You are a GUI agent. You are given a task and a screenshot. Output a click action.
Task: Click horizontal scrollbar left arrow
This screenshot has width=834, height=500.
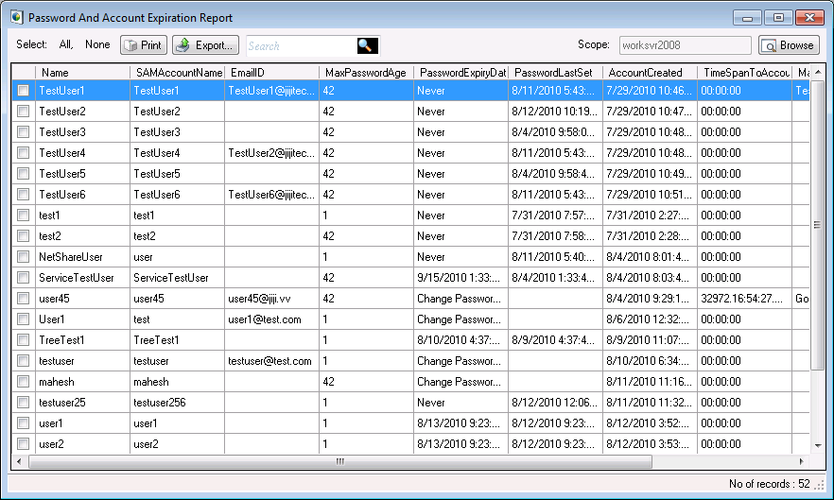coord(19,461)
